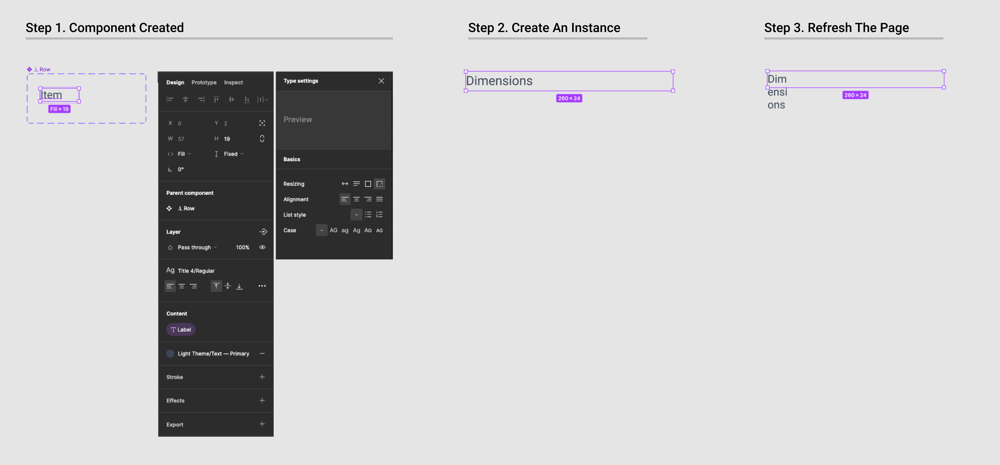Click the Y position field

(226, 123)
